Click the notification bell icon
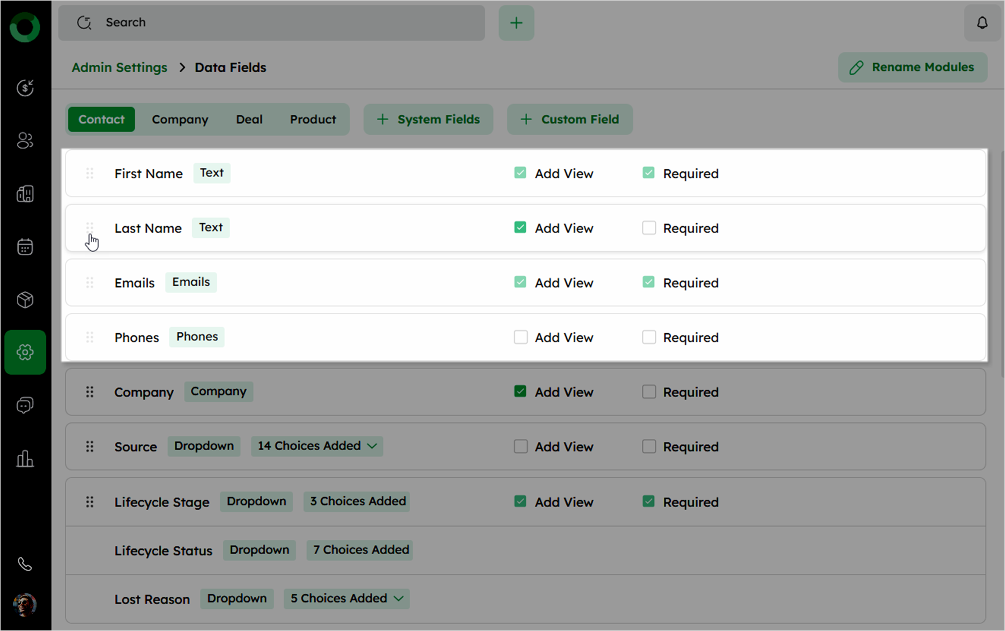 [982, 23]
